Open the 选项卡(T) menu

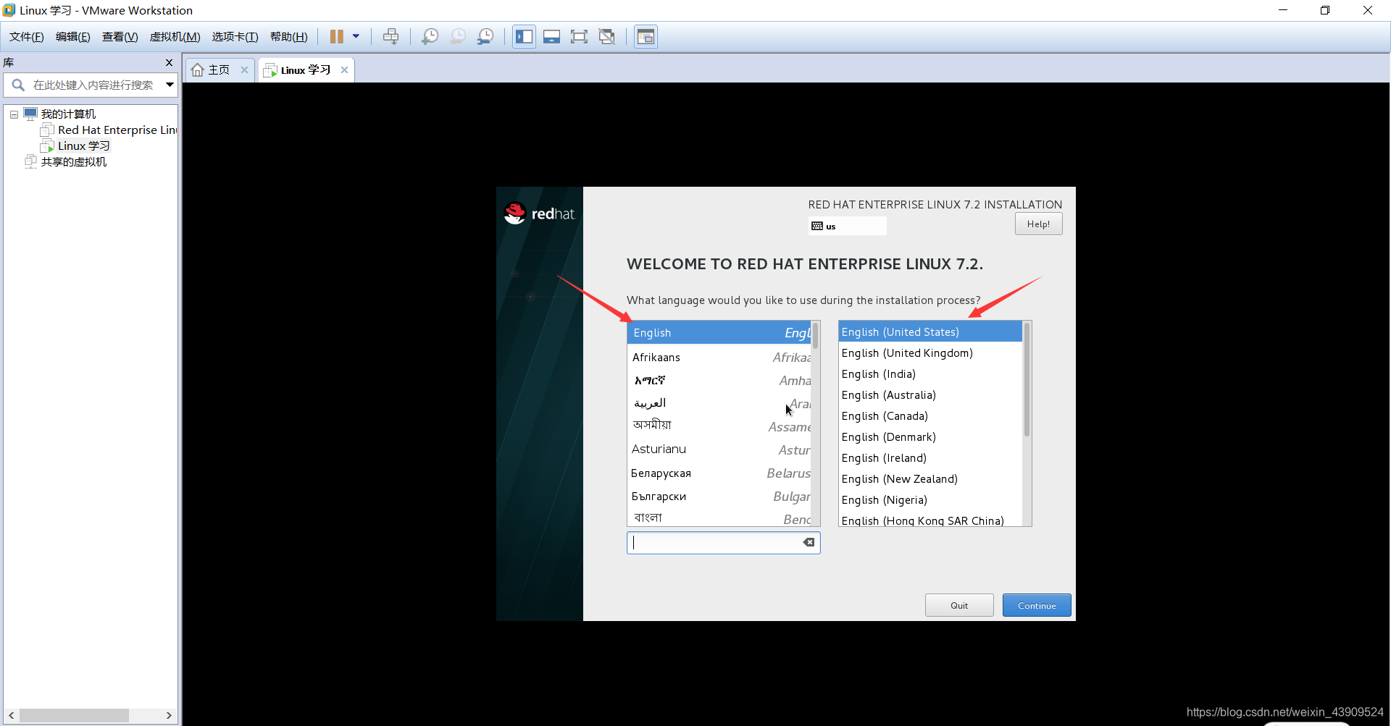click(x=235, y=37)
